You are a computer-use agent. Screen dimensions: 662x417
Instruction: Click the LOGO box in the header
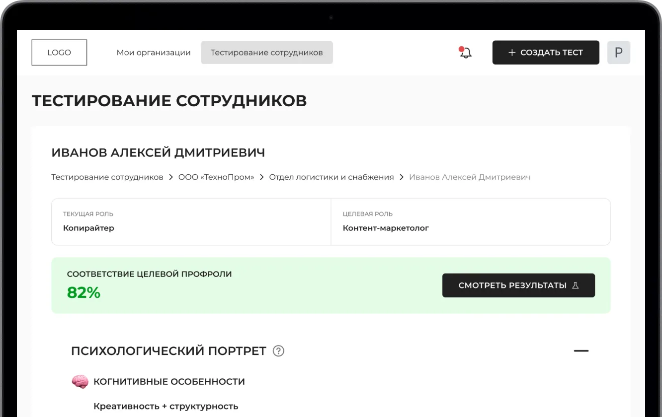click(x=59, y=53)
